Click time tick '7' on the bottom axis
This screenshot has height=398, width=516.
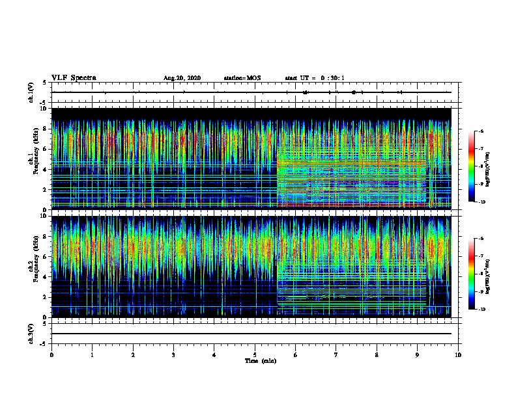pos(336,355)
